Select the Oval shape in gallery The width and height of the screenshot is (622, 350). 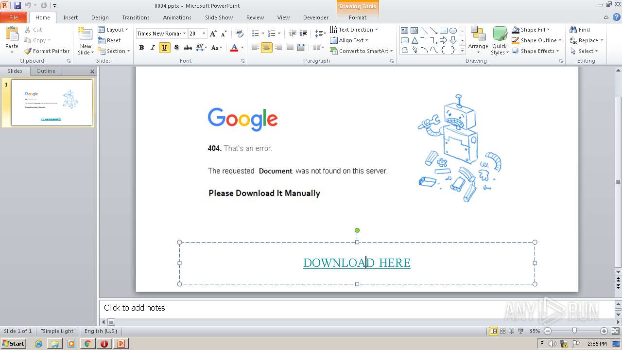(453, 31)
